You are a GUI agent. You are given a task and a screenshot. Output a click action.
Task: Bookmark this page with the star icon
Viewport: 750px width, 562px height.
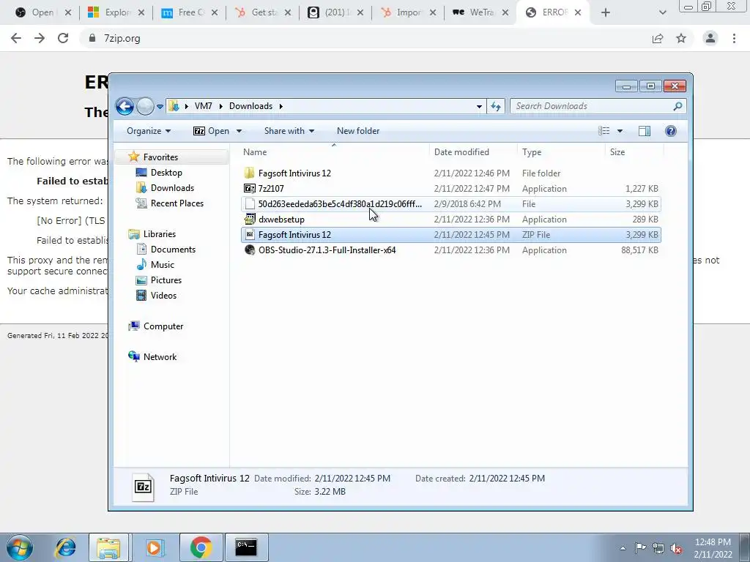[x=681, y=38]
